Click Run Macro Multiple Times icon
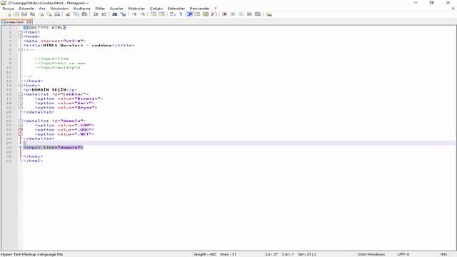 coord(249,14)
